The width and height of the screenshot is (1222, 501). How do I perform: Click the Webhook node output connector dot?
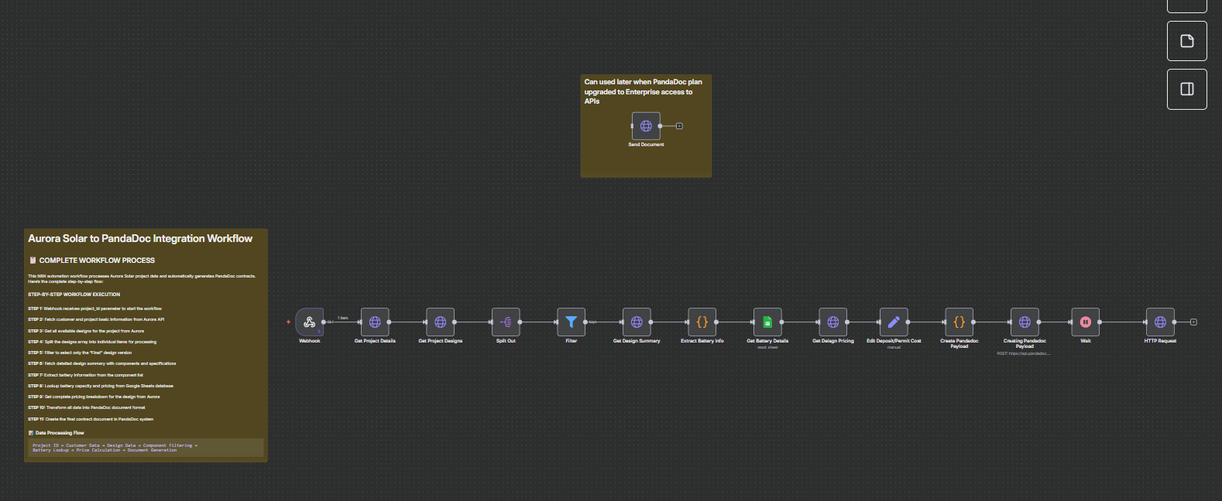point(324,322)
